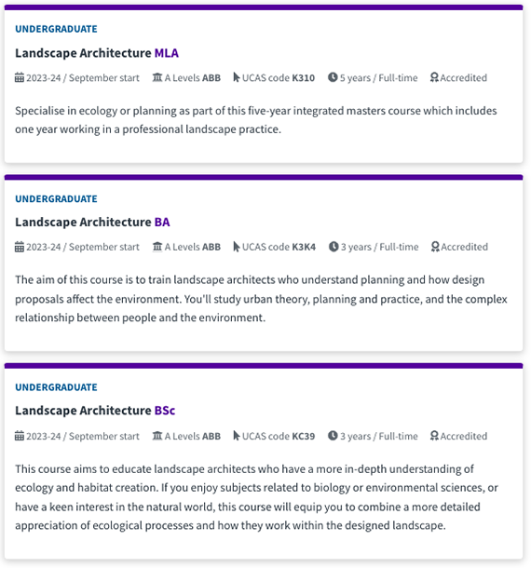531x568 pixels.
Task: Click the clock icon beside 5 years
Action: [333, 77]
